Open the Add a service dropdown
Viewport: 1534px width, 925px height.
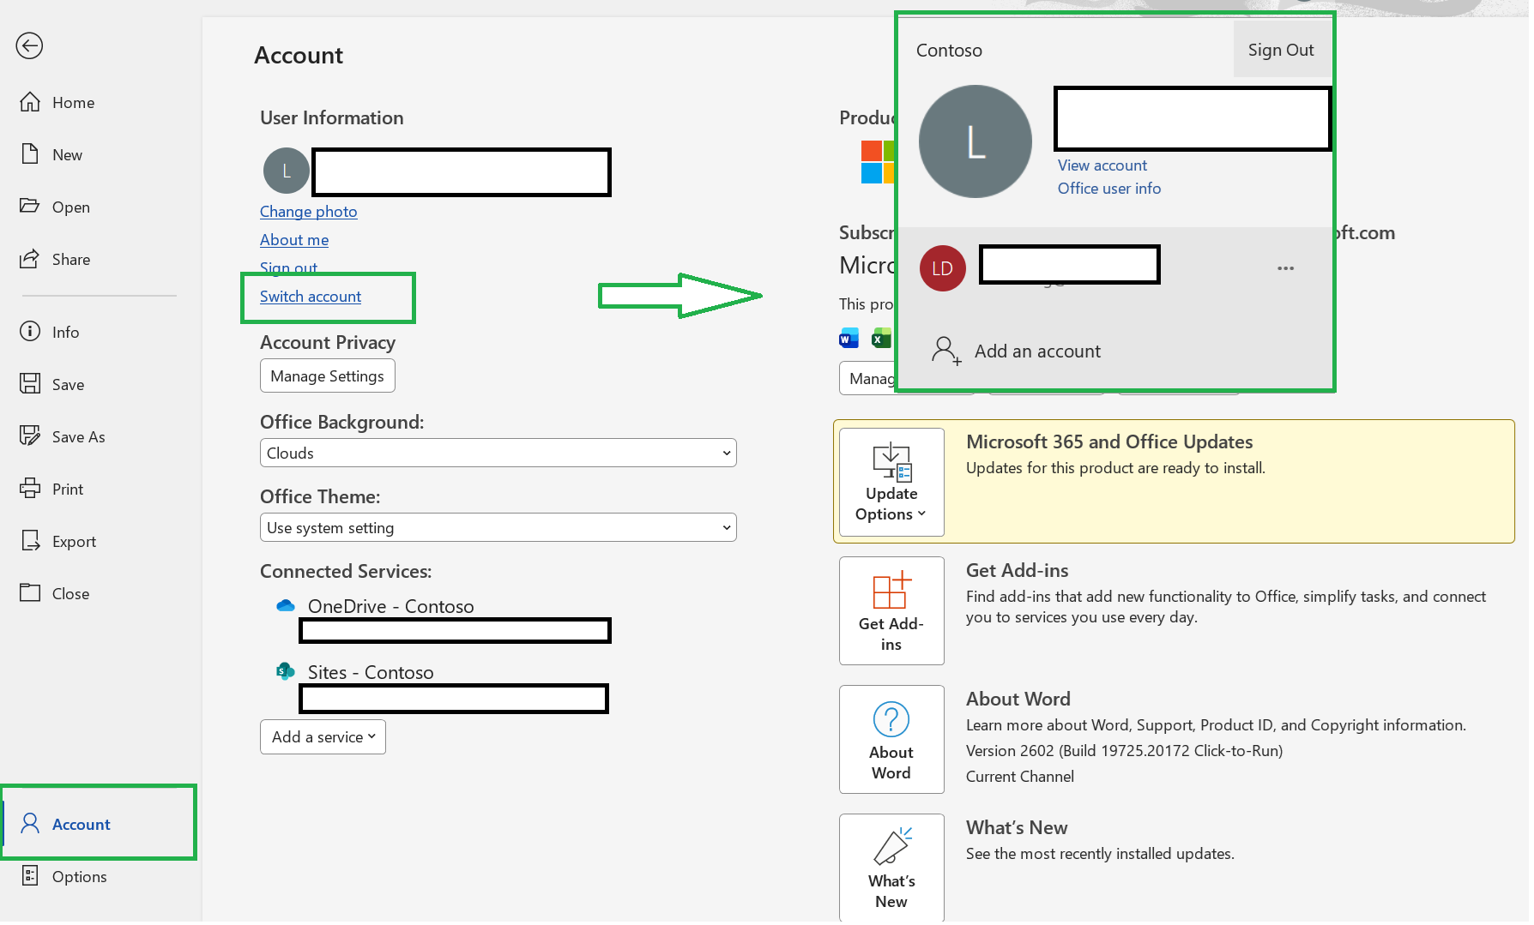tap(323, 737)
